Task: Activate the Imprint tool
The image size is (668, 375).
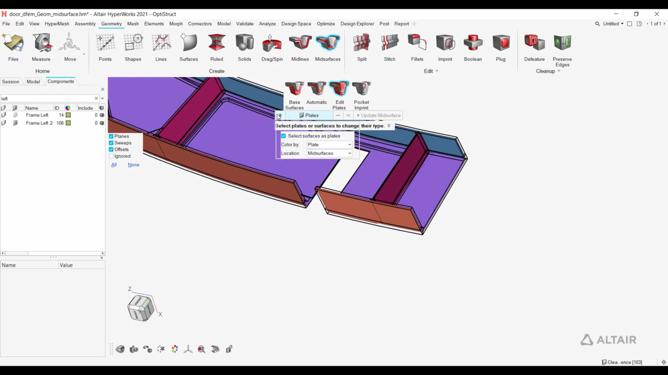Action: pos(445,47)
